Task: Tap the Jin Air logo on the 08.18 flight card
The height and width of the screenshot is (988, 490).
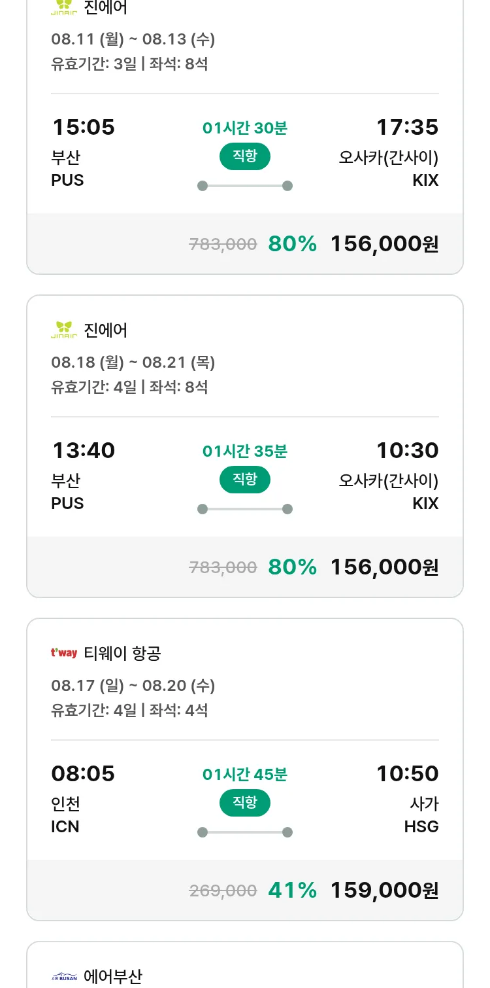Action: 64,330
